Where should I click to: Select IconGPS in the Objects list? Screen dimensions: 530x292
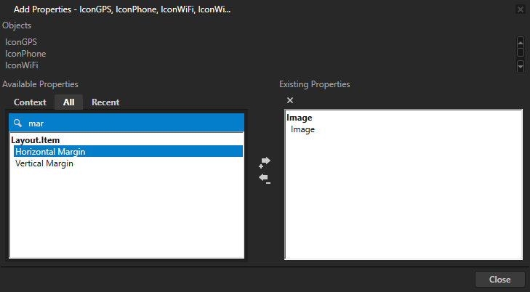coord(21,42)
